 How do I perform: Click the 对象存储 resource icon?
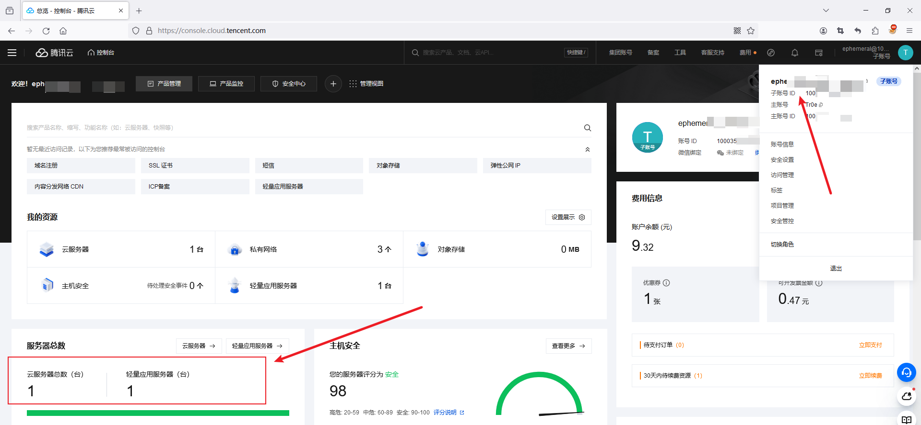coord(423,249)
